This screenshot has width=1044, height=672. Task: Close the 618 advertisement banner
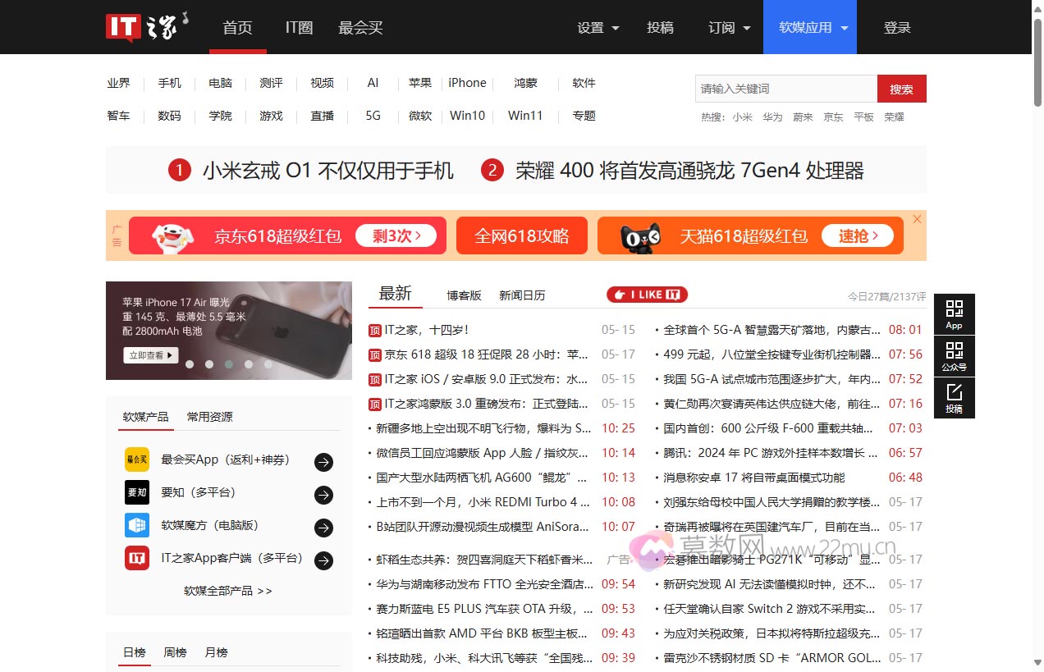pyautogui.click(x=917, y=219)
